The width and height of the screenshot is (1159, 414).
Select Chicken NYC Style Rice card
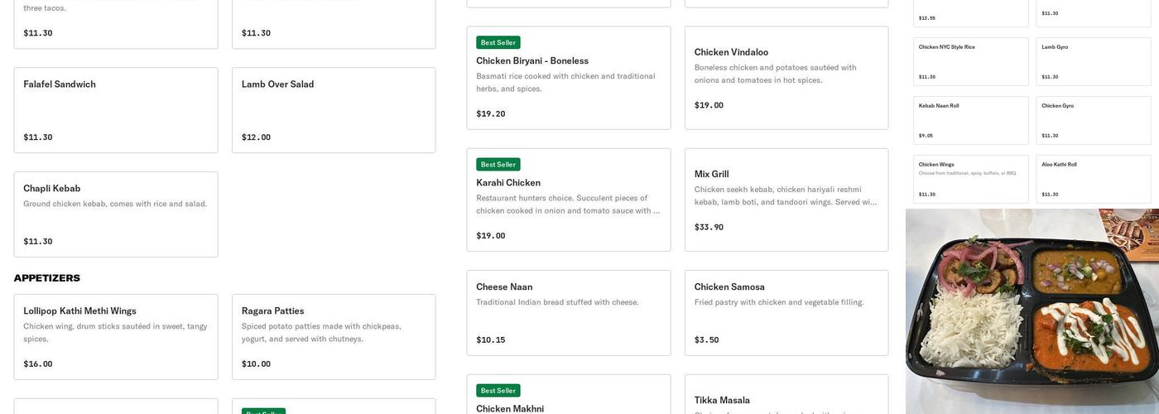(x=971, y=61)
